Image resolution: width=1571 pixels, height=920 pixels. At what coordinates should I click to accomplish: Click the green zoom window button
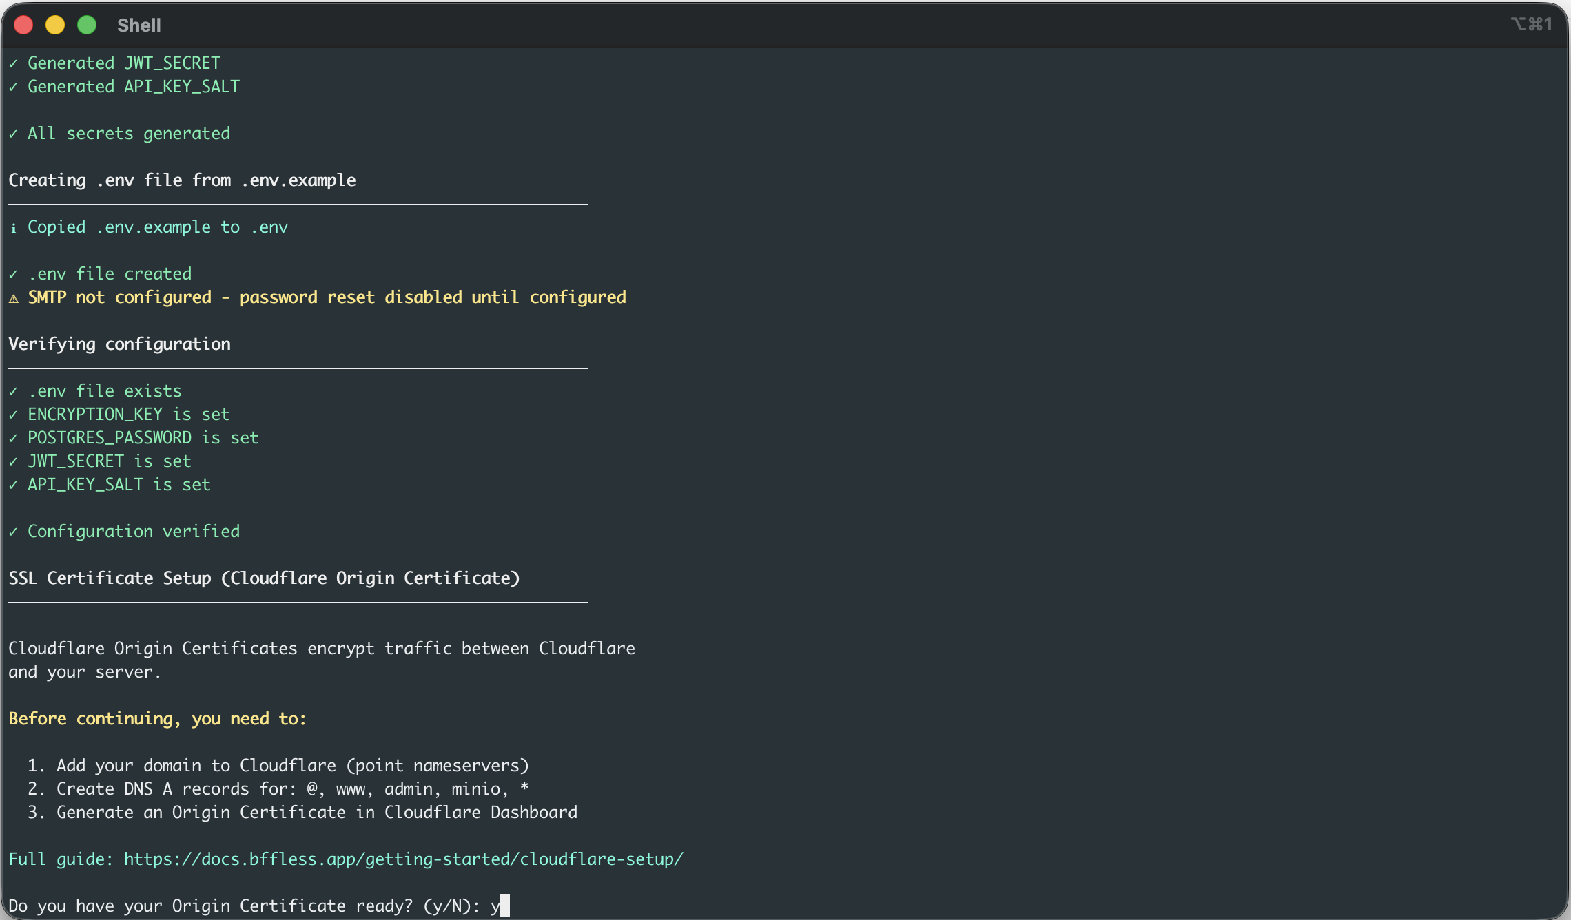pos(87,25)
